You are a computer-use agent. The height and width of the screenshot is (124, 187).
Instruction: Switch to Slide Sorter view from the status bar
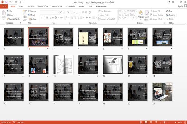[146, 122]
